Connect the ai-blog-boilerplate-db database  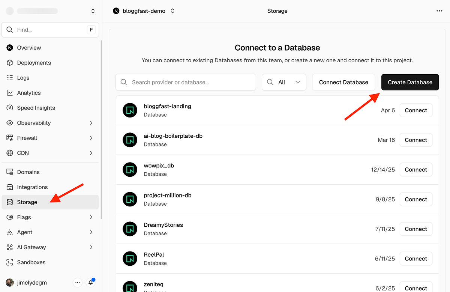point(416,140)
